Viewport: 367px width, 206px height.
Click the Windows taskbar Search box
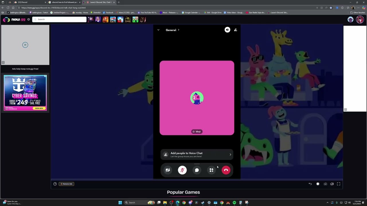139,203
